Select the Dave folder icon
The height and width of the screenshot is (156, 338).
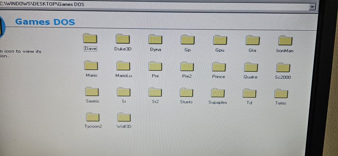click(90, 38)
